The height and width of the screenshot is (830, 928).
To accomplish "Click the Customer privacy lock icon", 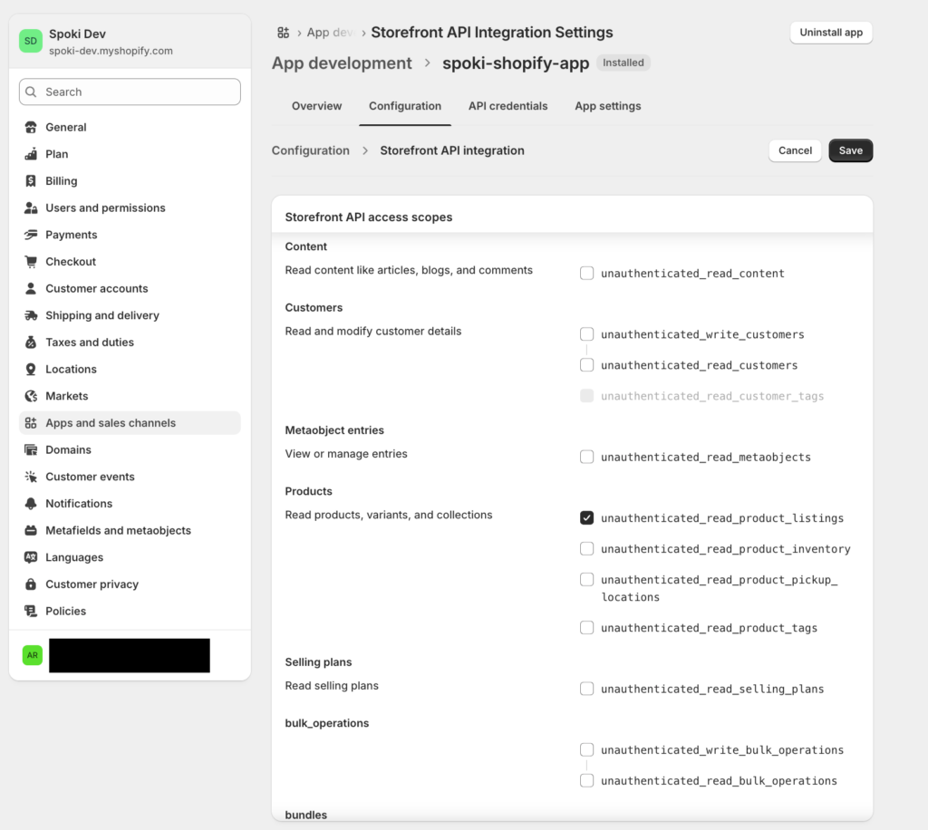I will coord(31,584).
